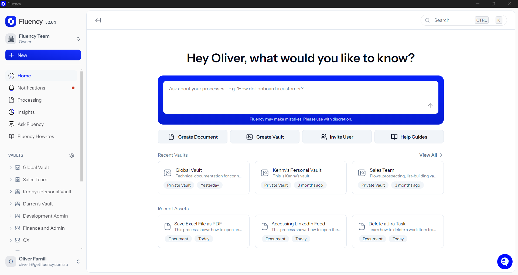Viewport: 518px width, 275px height.
Task: Expand Darren's Vault chevron
Action: tap(11, 204)
